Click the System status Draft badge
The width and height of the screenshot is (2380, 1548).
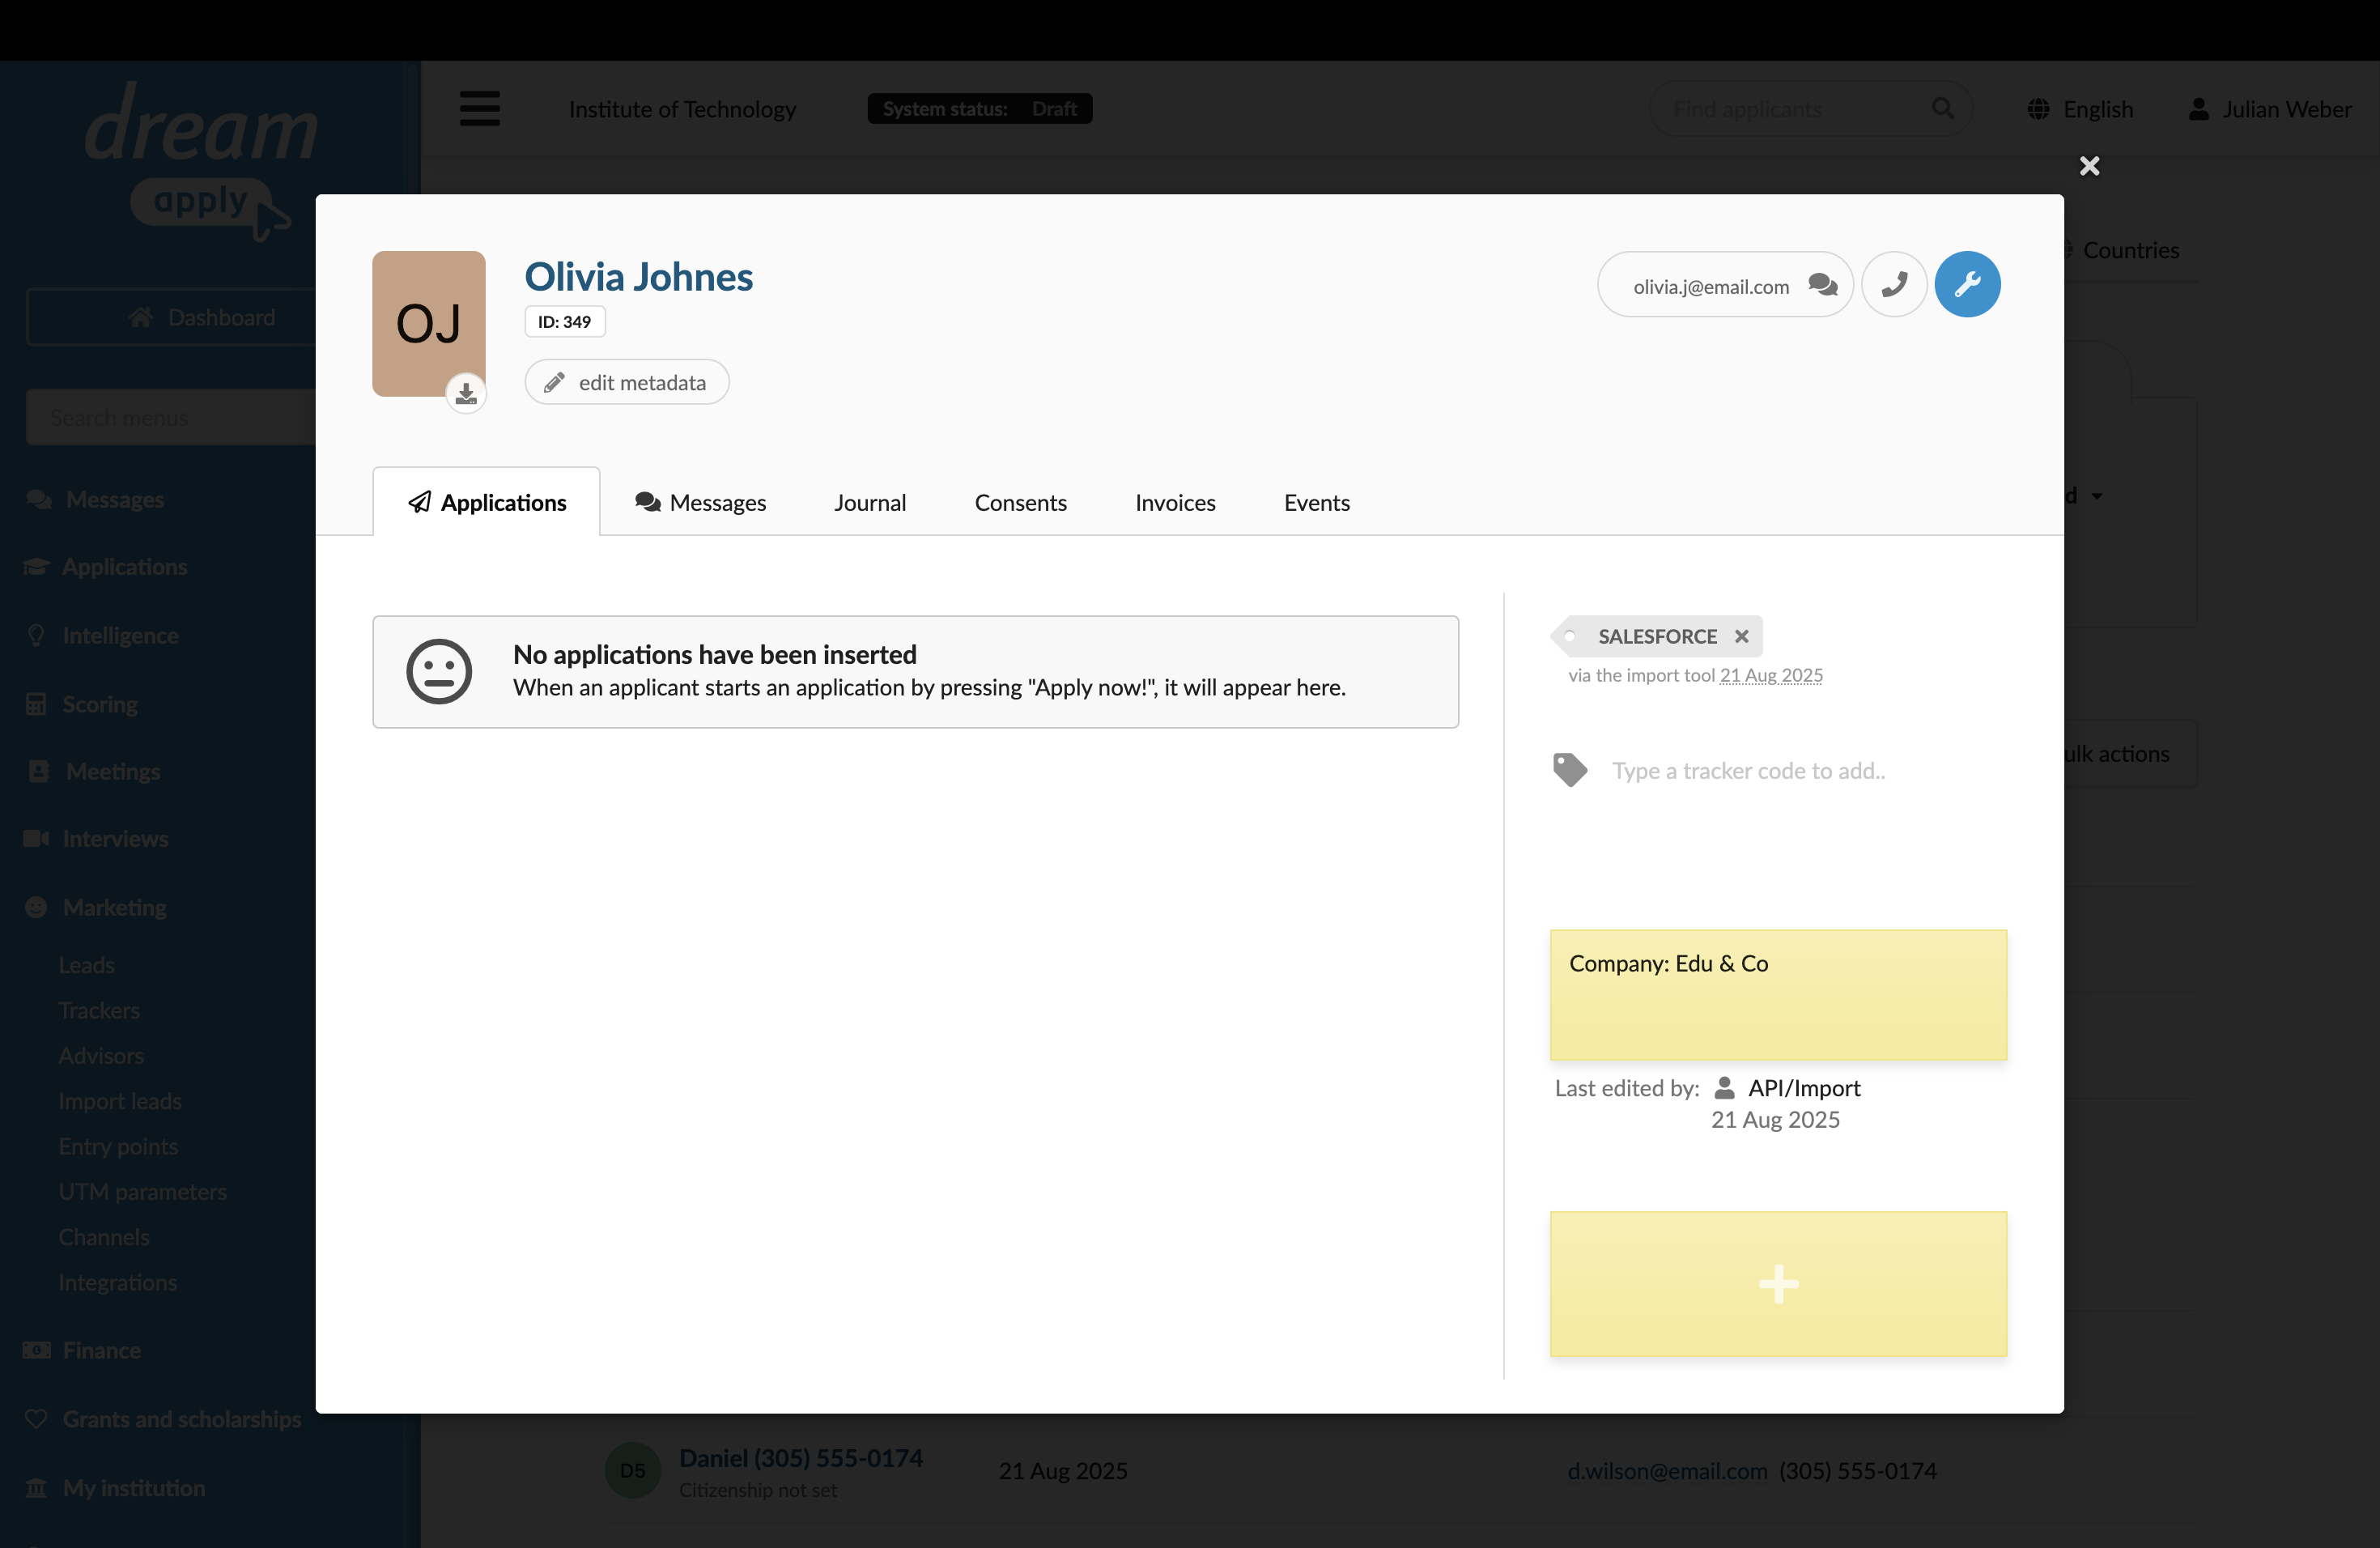(x=979, y=109)
